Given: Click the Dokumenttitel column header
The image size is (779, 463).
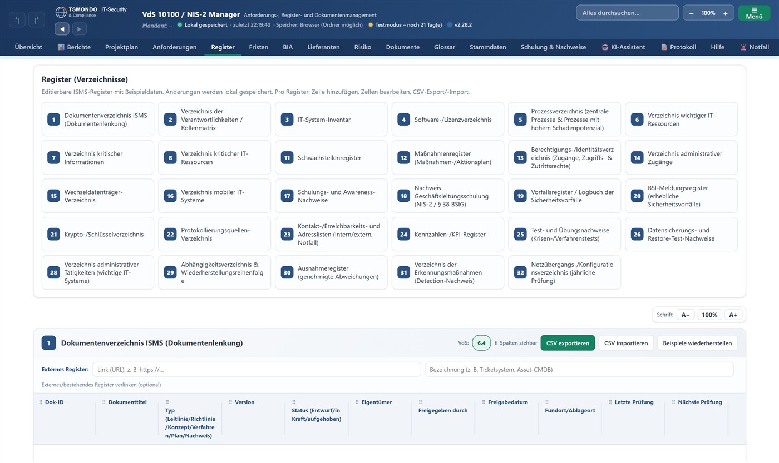Looking at the screenshot, I should coord(127,402).
